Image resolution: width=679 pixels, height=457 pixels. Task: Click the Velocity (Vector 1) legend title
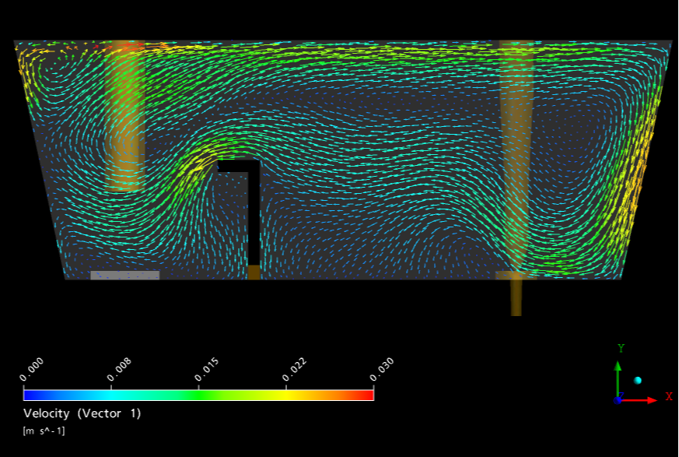(82, 413)
